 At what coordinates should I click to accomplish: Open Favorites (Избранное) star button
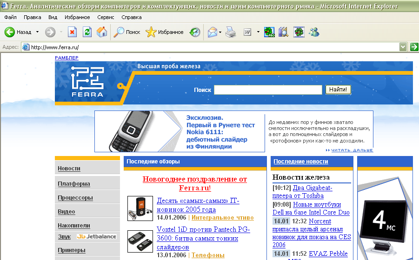(x=164, y=32)
